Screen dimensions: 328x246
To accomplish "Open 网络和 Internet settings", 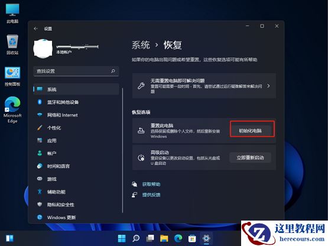I will tap(76, 115).
